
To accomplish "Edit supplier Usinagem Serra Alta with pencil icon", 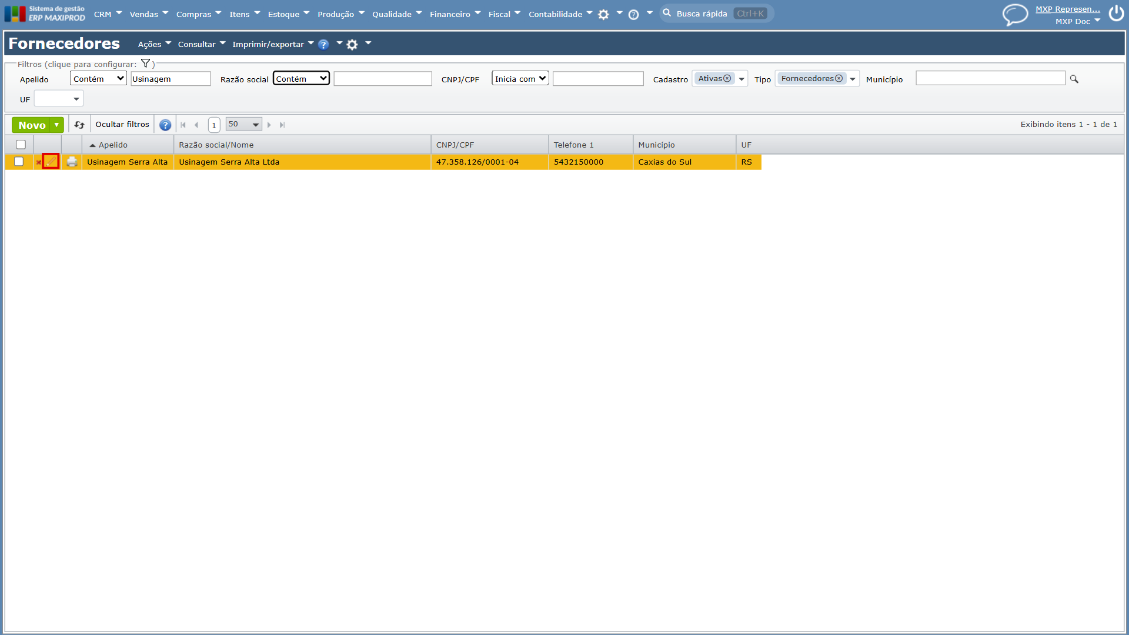I will click(x=51, y=162).
